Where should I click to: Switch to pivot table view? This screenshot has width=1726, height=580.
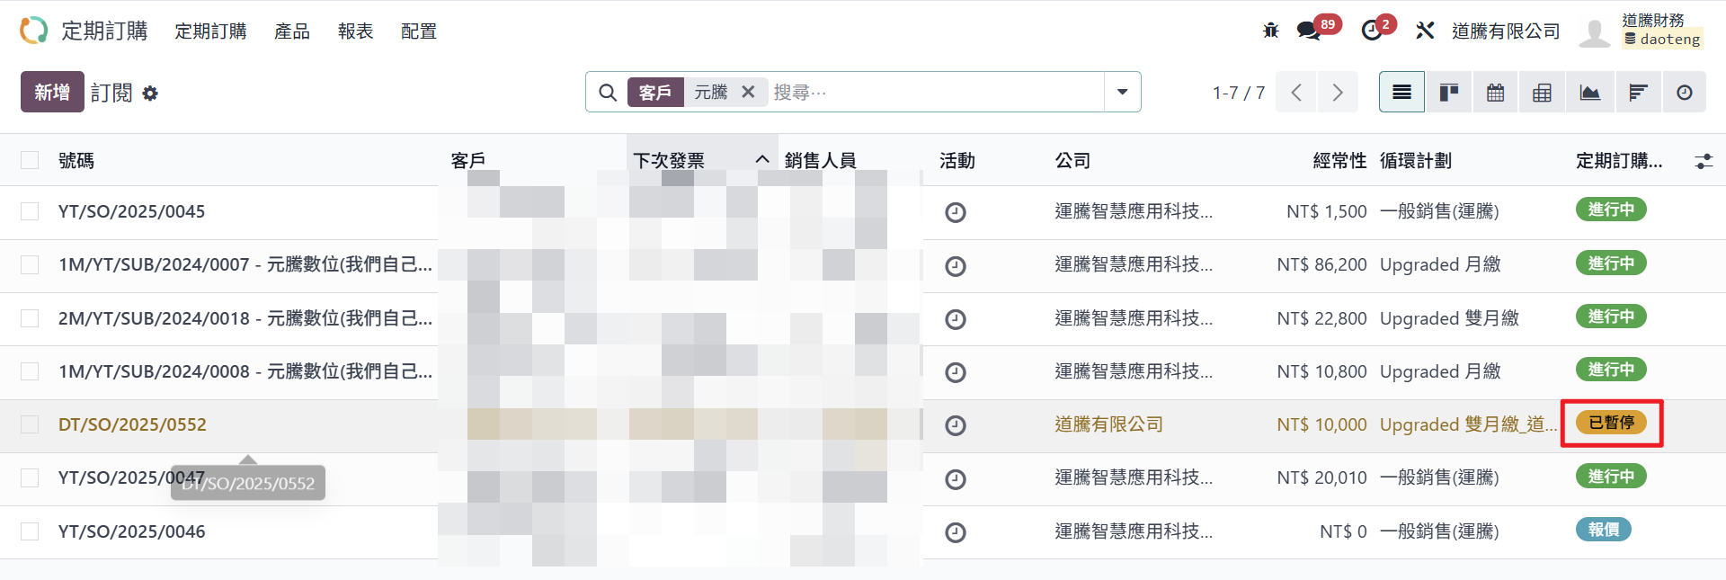coord(1542,93)
